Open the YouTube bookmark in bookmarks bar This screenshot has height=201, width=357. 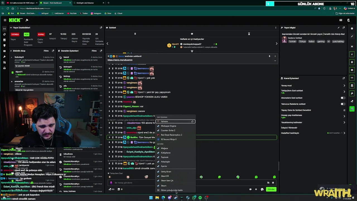pyautogui.click(x=72, y=13)
